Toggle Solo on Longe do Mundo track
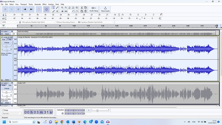The width and height of the screenshot is (222, 125). tap(10, 40)
